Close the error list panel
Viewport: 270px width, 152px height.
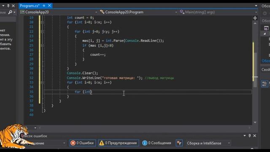point(255,136)
